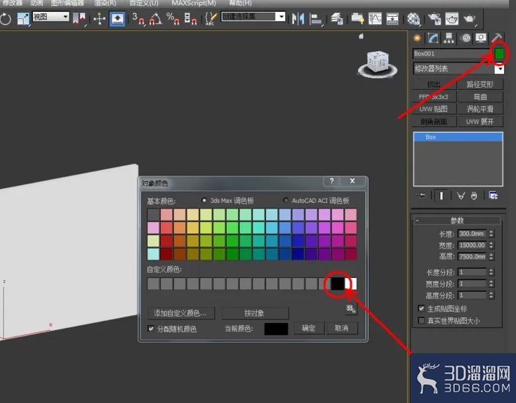This screenshot has width=516, height=403.
Task: Toggle the Spinner Snap icon
Action: 190,18
